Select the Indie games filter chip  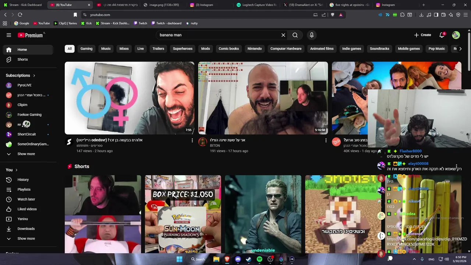(x=352, y=49)
